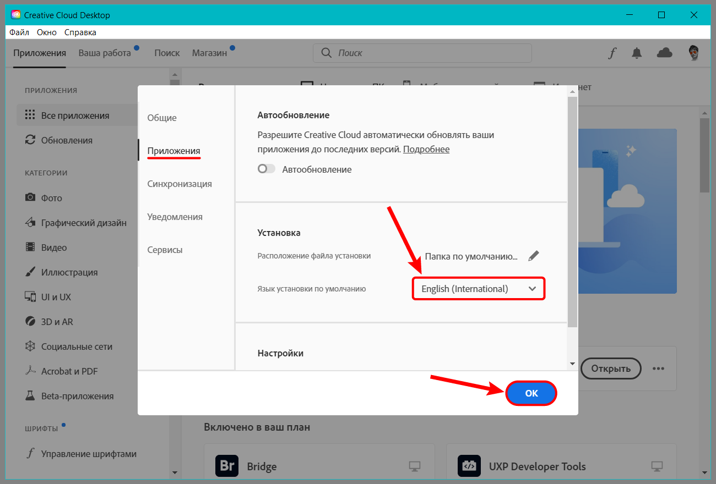Open the three-dots menu beside Открыть
The width and height of the screenshot is (716, 484).
coord(658,369)
